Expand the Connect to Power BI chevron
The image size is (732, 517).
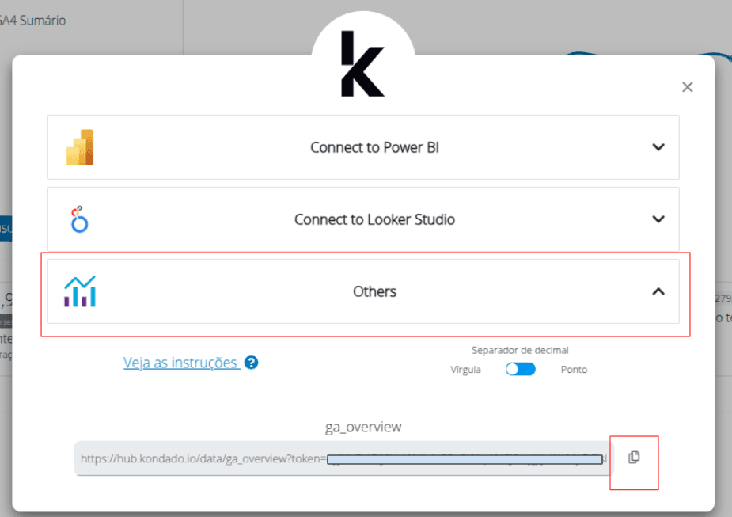tap(658, 147)
